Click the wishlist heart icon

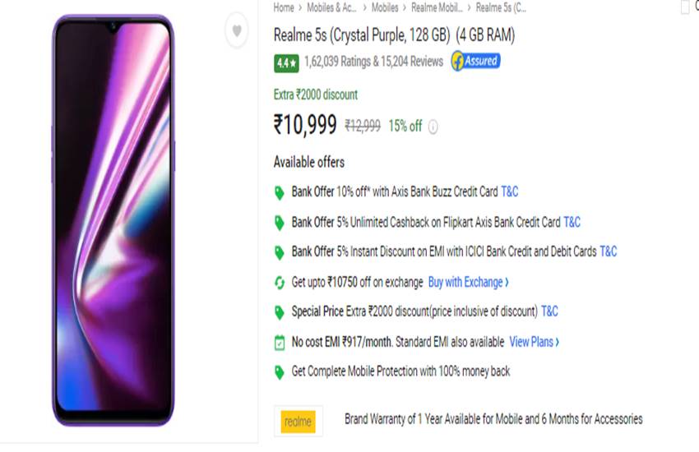click(x=237, y=31)
